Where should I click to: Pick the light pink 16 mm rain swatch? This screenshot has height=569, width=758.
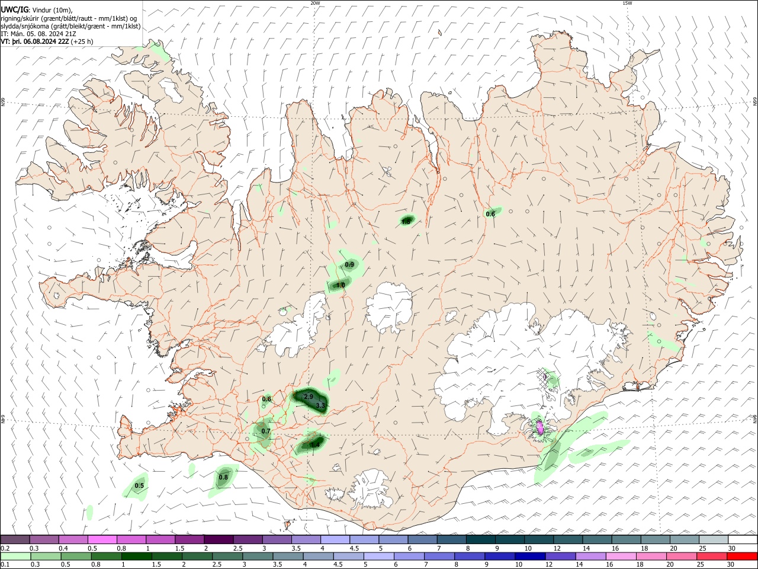click(621, 557)
